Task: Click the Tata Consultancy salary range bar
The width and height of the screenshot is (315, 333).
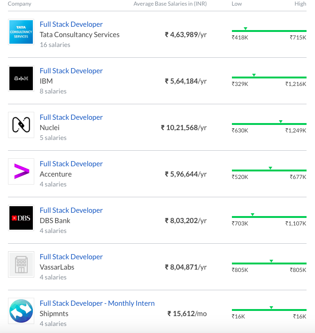Action: pyautogui.click(x=269, y=31)
